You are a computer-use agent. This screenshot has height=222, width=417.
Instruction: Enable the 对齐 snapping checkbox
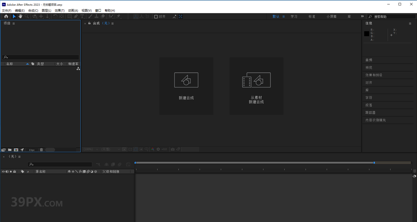coord(156,17)
